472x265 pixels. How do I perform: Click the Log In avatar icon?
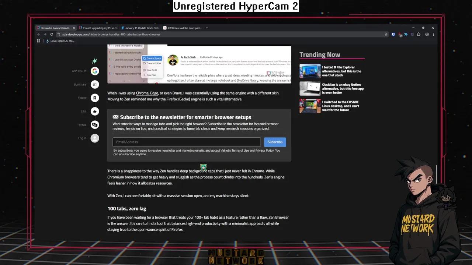(95, 138)
